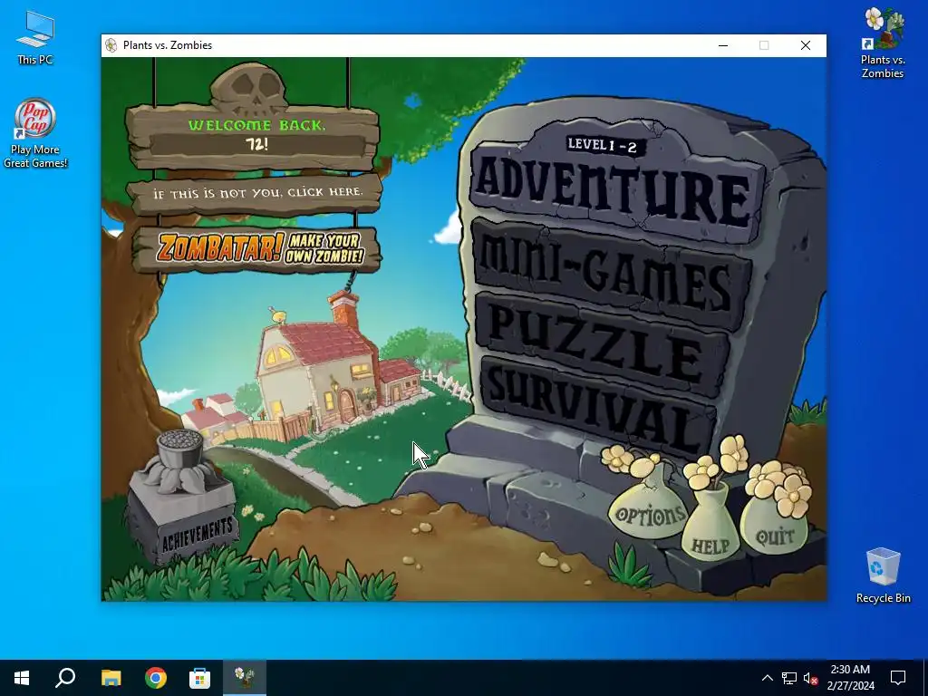Minimize the Plants vs. Zombies window
Image resolution: width=928 pixels, height=696 pixels.
723,45
